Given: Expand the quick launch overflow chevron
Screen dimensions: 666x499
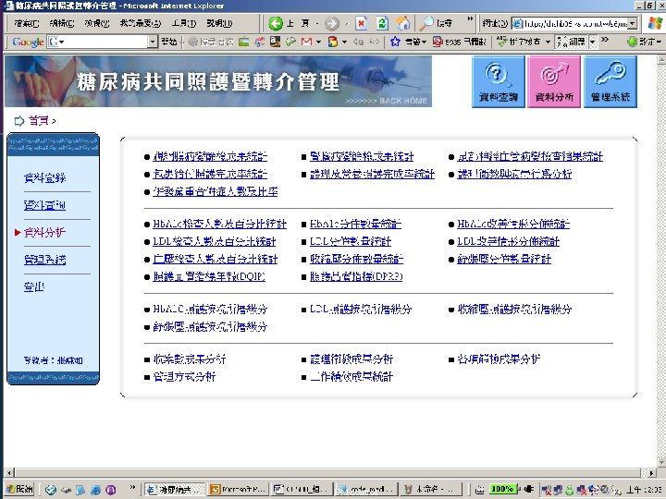Looking at the screenshot, I should click(132, 487).
